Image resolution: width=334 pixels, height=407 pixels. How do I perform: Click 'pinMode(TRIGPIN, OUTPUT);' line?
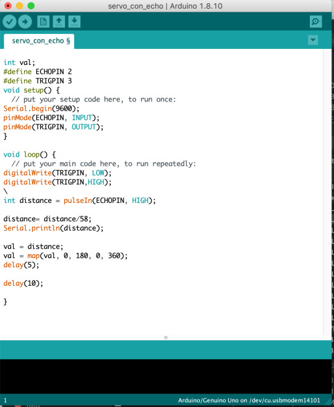tap(53, 127)
